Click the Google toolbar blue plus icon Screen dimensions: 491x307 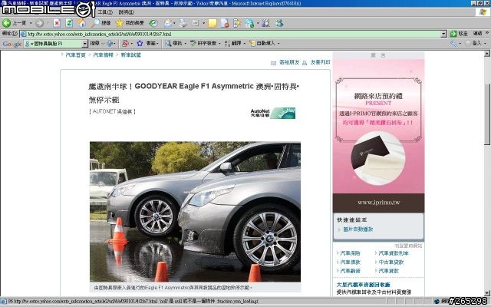pos(110,43)
